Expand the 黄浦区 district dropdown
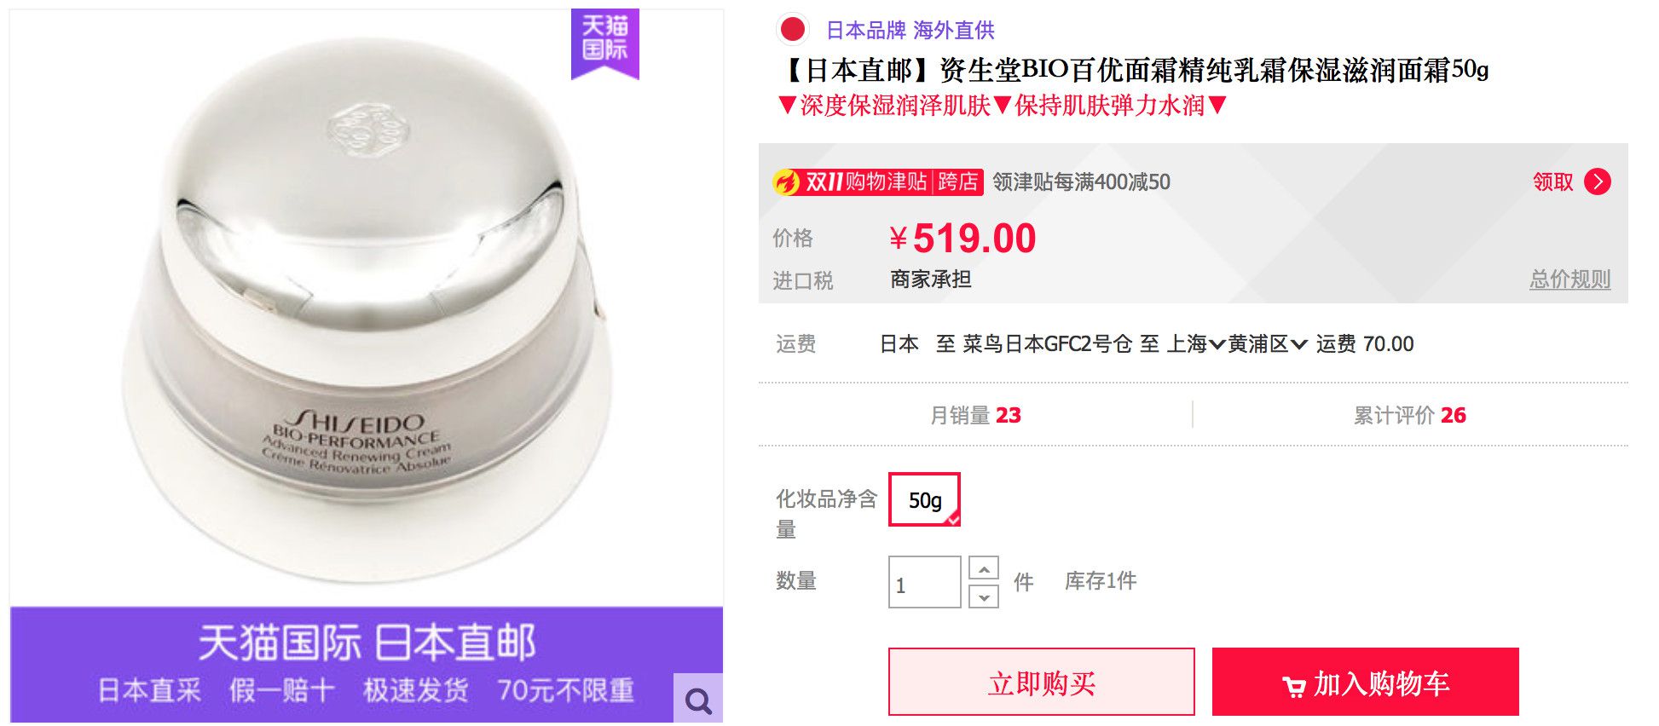 coord(1268,344)
